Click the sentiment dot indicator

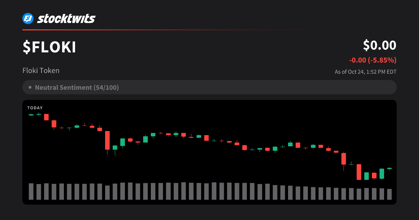click(x=30, y=87)
